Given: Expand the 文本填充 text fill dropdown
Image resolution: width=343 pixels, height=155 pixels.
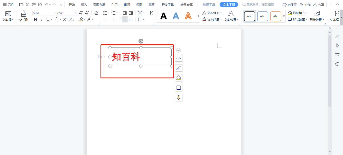Looking at the screenshot, I should click(x=221, y=13).
